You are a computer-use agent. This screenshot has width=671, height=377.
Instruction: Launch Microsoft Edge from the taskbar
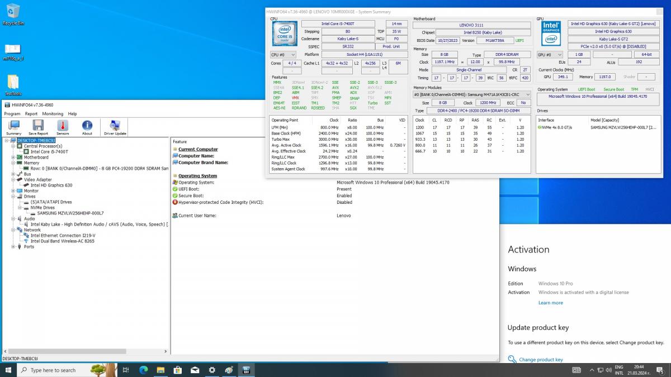(x=143, y=370)
